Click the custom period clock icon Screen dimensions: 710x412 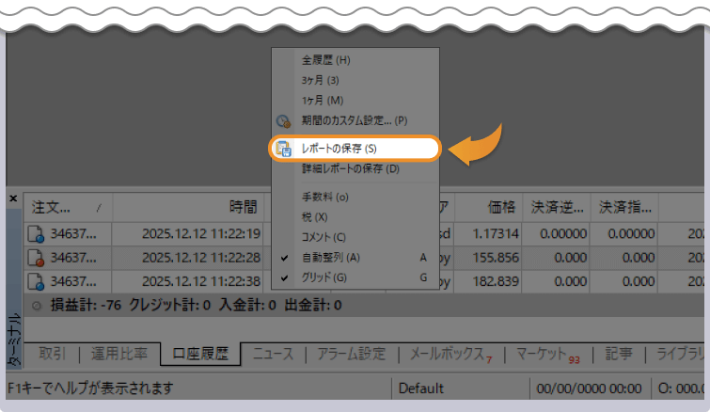[283, 121]
